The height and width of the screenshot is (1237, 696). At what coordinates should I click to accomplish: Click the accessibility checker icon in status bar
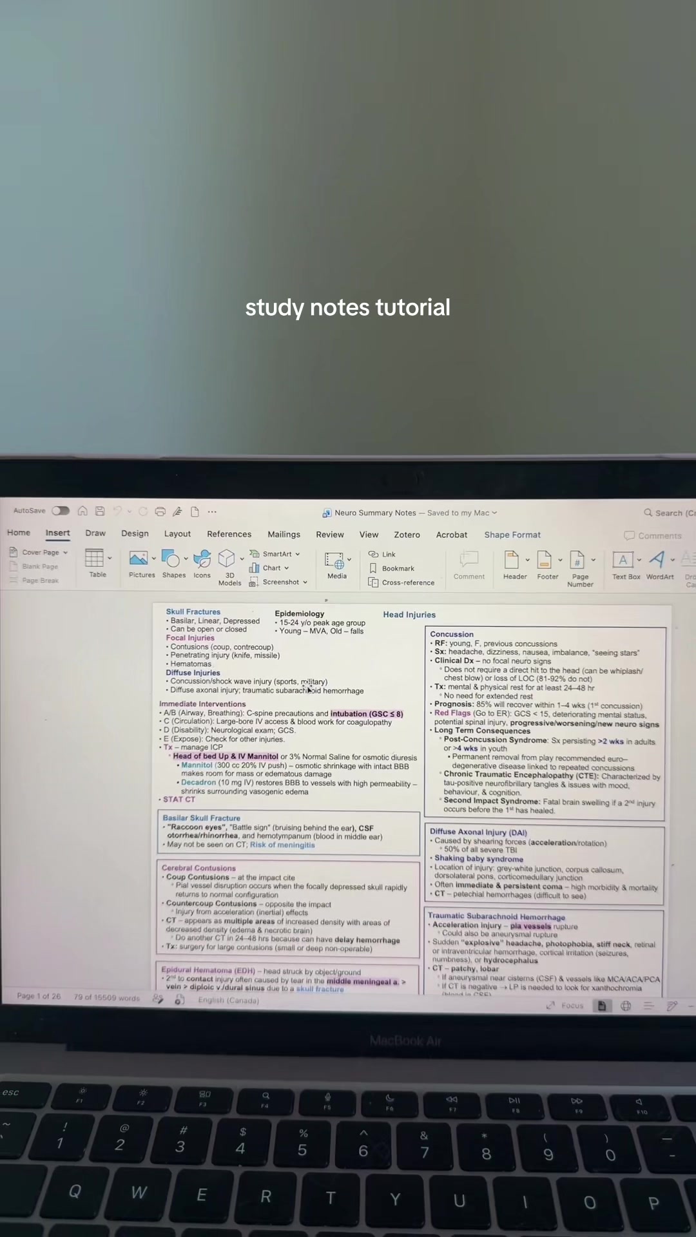click(x=180, y=999)
